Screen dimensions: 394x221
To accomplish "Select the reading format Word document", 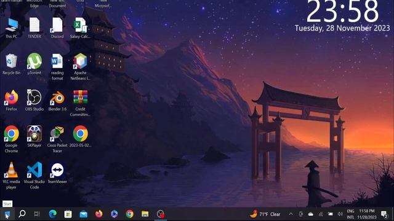I will pyautogui.click(x=57, y=67).
